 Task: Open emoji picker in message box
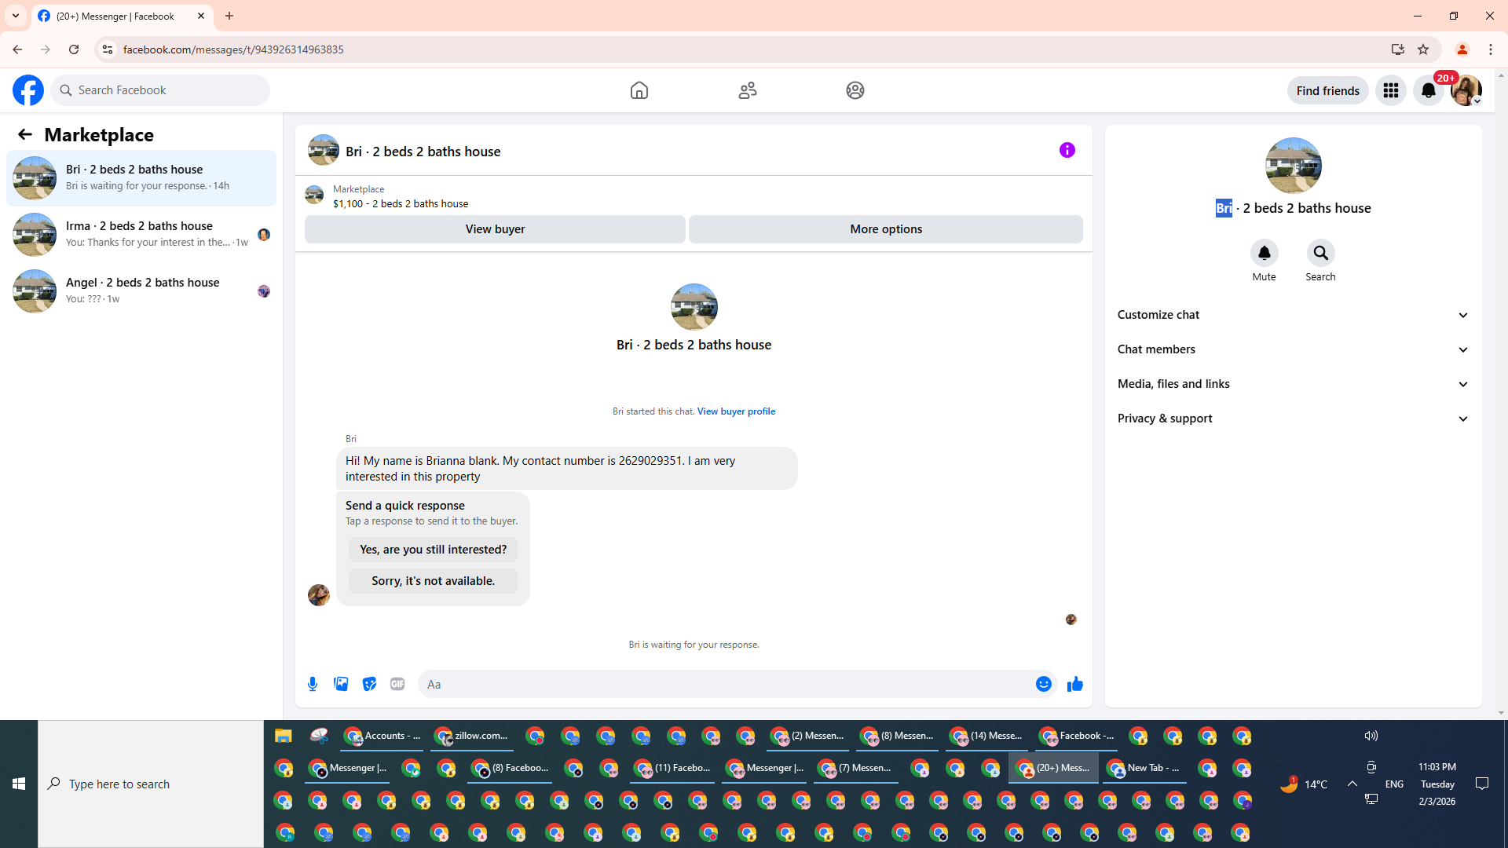click(1043, 684)
